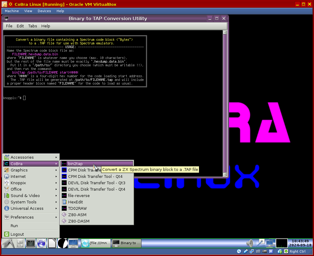Open the VirtualBox Devices menu

click(x=44, y=11)
